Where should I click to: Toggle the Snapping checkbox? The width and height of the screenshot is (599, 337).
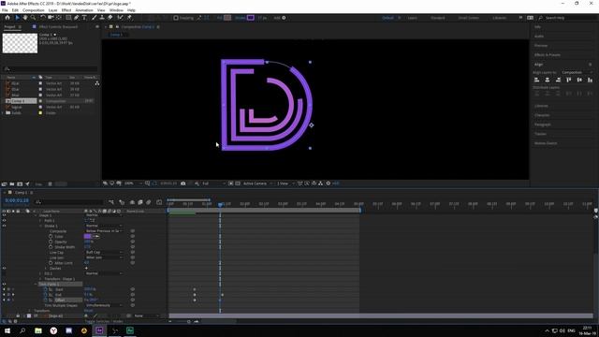click(x=176, y=18)
